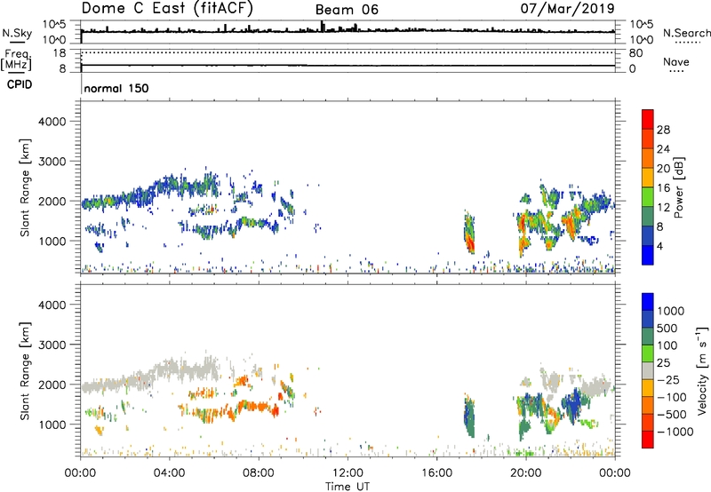Click the red strong echo near 17:30 in power panel
711x492 pixels.
[471, 245]
